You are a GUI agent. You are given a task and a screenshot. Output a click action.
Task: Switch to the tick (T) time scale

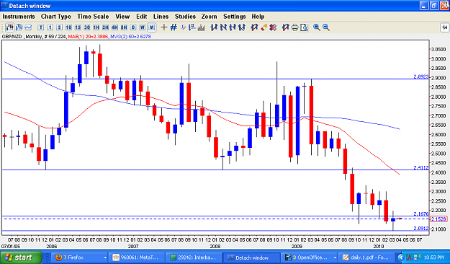pyautogui.click(x=41, y=27)
